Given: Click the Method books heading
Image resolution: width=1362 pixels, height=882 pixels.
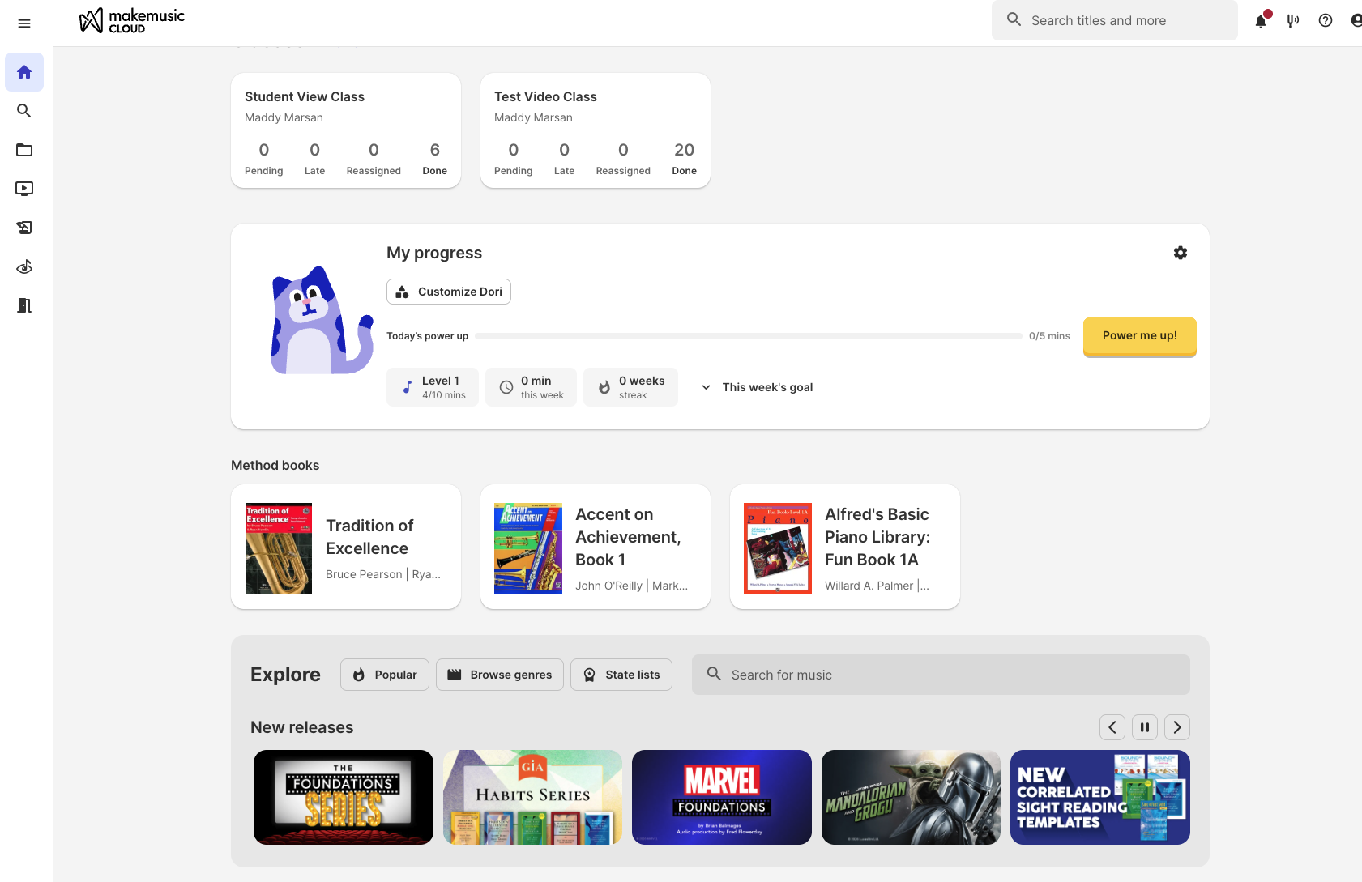Looking at the screenshot, I should coord(275,465).
